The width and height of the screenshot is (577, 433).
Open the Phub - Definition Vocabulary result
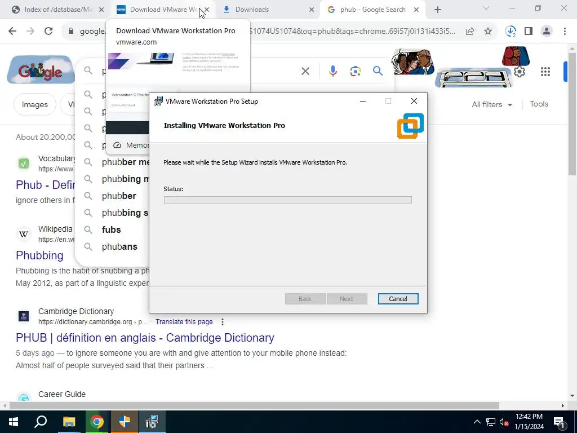[x=45, y=184]
